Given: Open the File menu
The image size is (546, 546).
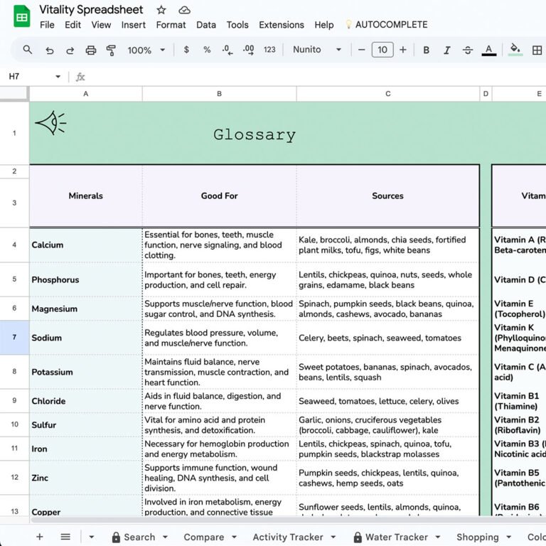Looking at the screenshot, I should [x=47, y=25].
